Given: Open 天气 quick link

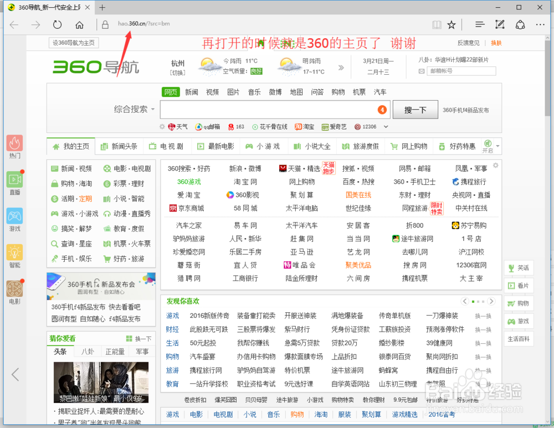Looking at the screenshot, I should point(178,127).
